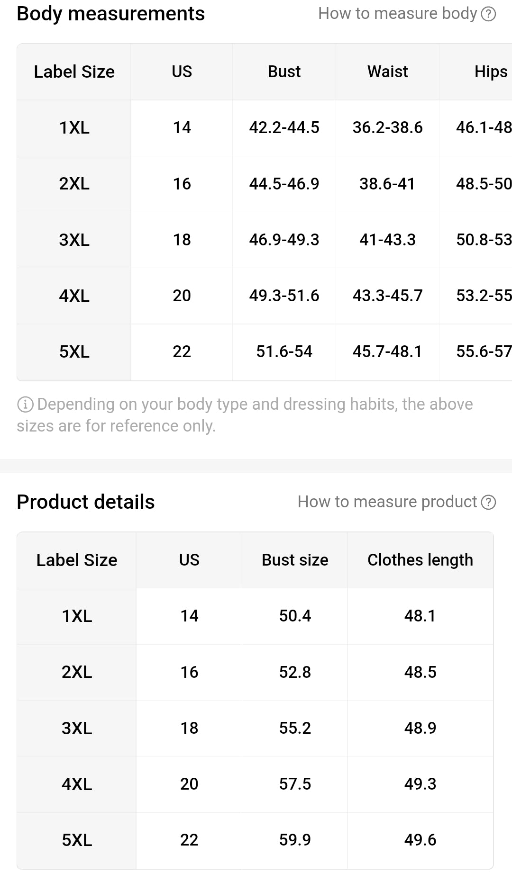Tap the Bust size header in Product details
Image resolution: width=512 pixels, height=873 pixels.
tap(295, 560)
